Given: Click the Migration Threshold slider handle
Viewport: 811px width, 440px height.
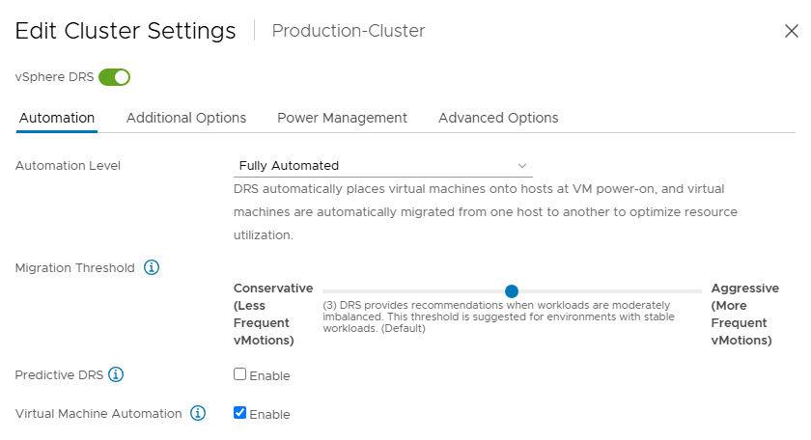Looking at the screenshot, I should [x=512, y=291].
